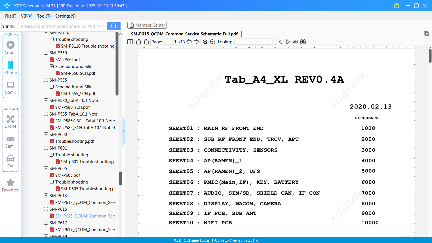Open SM-P550.pdf file
The image size is (432, 243).
(x=65, y=59)
